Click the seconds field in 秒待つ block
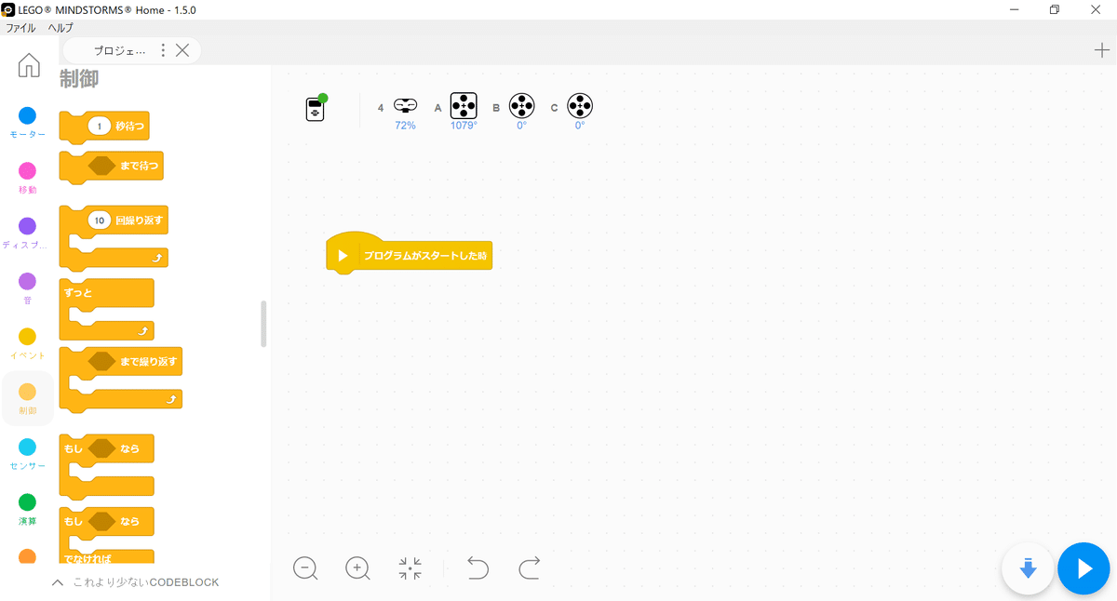The image size is (1117, 601). coord(99,126)
